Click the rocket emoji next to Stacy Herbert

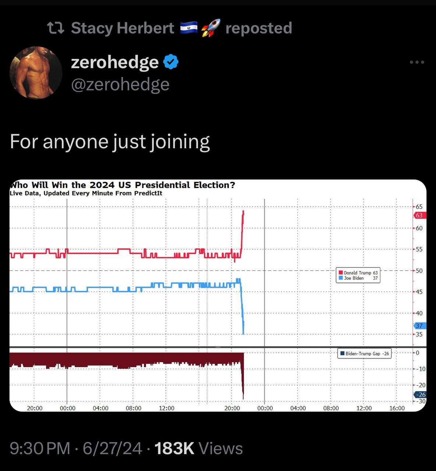(211, 28)
